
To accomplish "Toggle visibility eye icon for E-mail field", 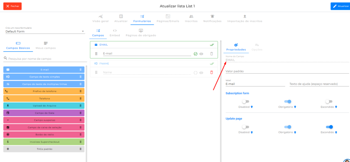I will pyautogui.click(x=201, y=54).
